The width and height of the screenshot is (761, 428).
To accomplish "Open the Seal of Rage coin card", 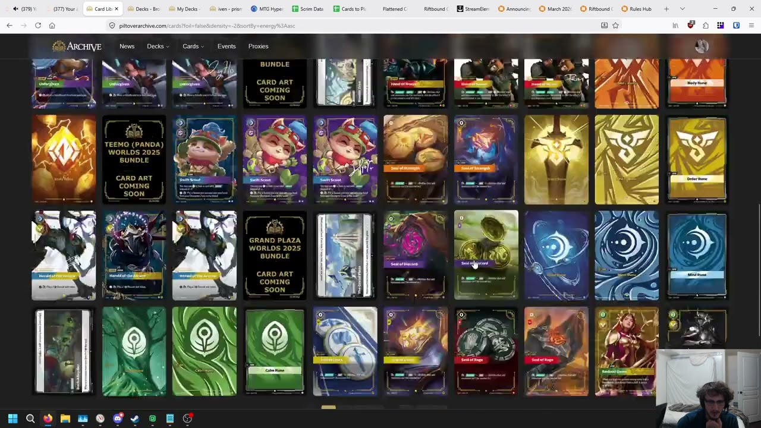I will pyautogui.click(x=486, y=351).
